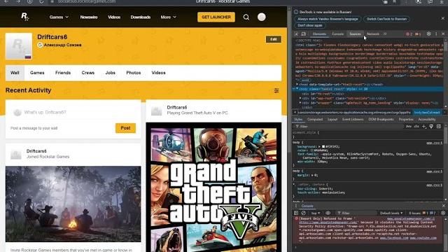Open the Photos profile tab
Image resolution: width=448 pixels, height=252 pixels.
pyautogui.click(x=134, y=73)
